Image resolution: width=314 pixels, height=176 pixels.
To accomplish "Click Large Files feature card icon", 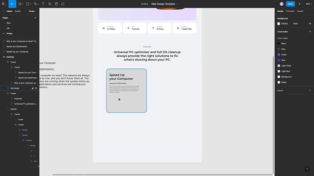I will (x=178, y=28).
